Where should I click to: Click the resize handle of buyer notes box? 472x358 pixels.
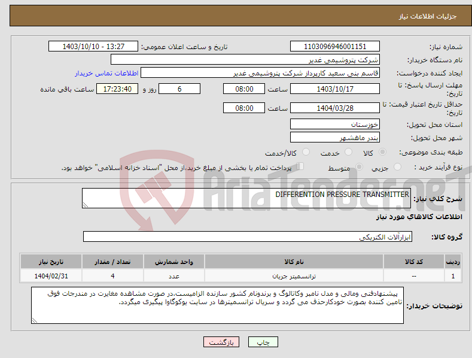pos(35,320)
